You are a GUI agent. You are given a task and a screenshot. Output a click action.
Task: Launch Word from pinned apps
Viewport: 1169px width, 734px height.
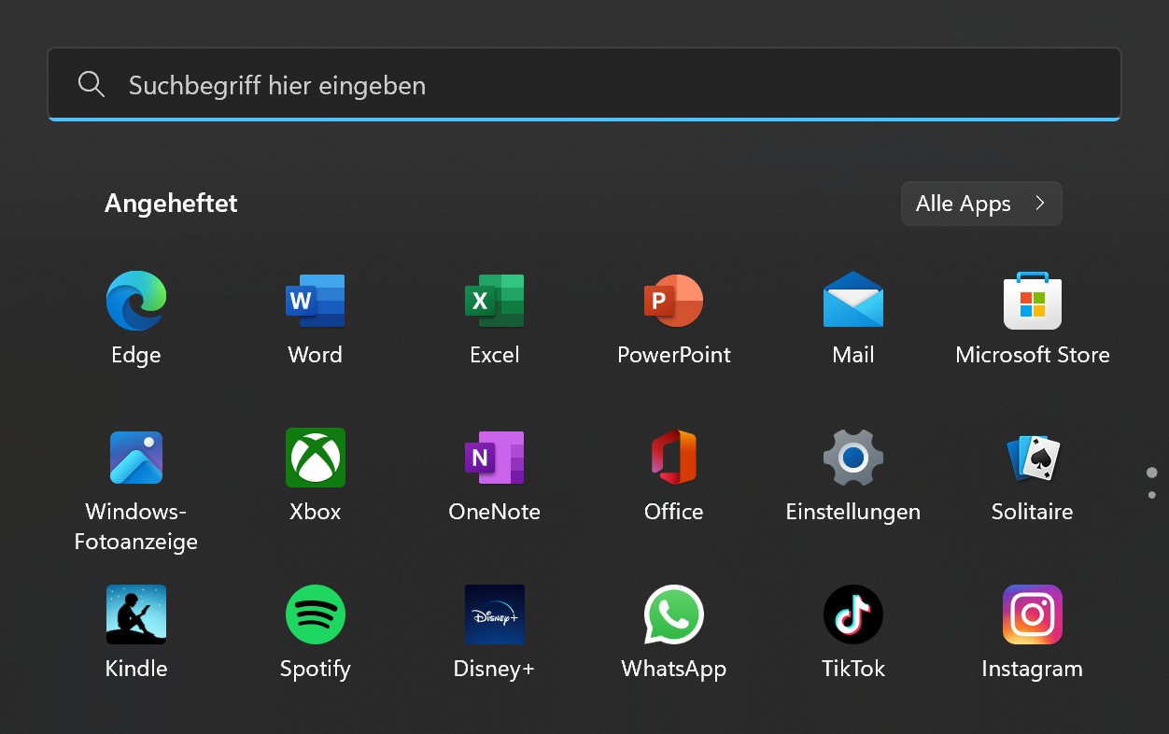coord(316,301)
